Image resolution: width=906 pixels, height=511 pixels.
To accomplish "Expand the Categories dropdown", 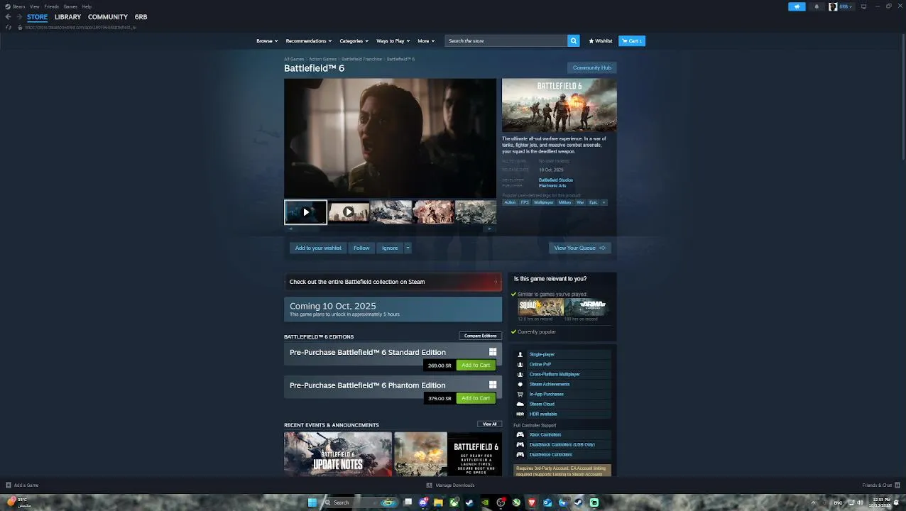I will tap(354, 40).
